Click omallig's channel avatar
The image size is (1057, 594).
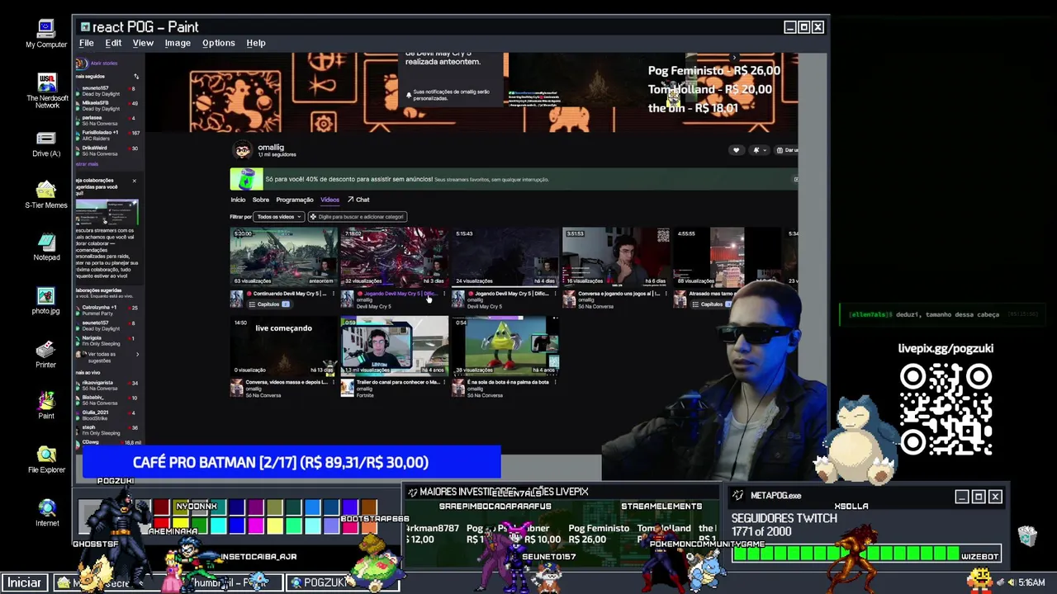click(242, 150)
